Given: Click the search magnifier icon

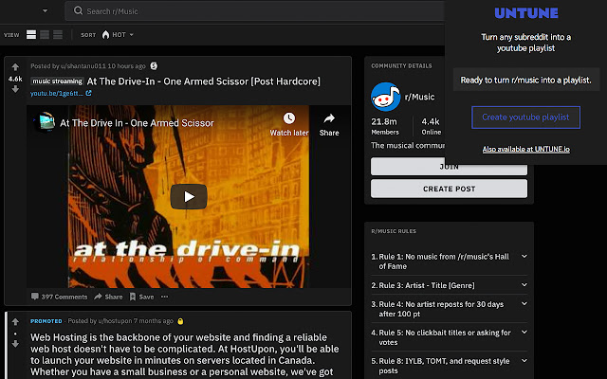Looking at the screenshot, I should click(x=78, y=10).
